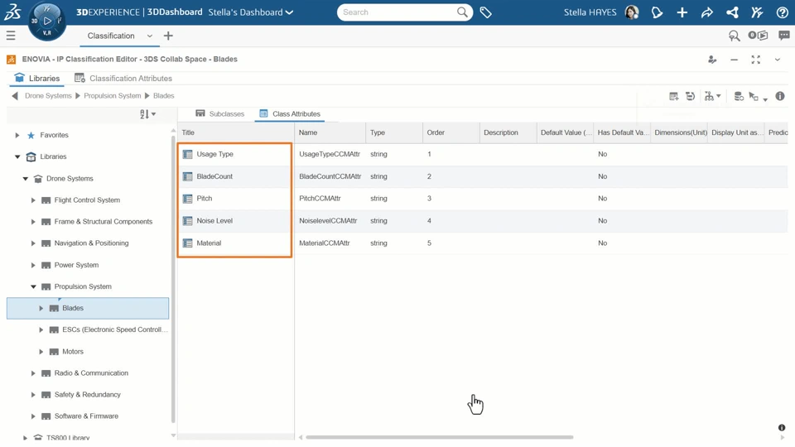Select the Classification dashboard tab
Screen dimensions: 795x447
pos(111,36)
